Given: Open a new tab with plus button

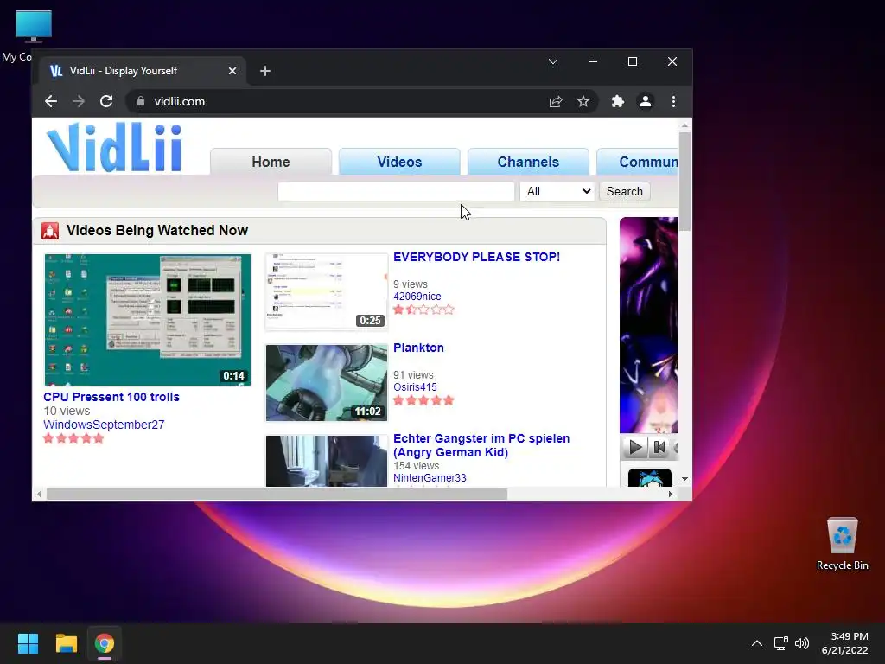Looking at the screenshot, I should click(x=265, y=71).
